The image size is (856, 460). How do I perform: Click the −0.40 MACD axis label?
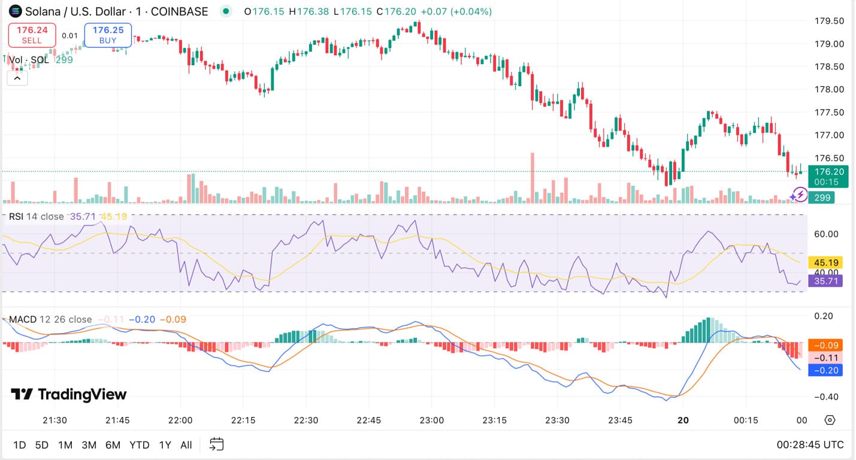(828, 397)
